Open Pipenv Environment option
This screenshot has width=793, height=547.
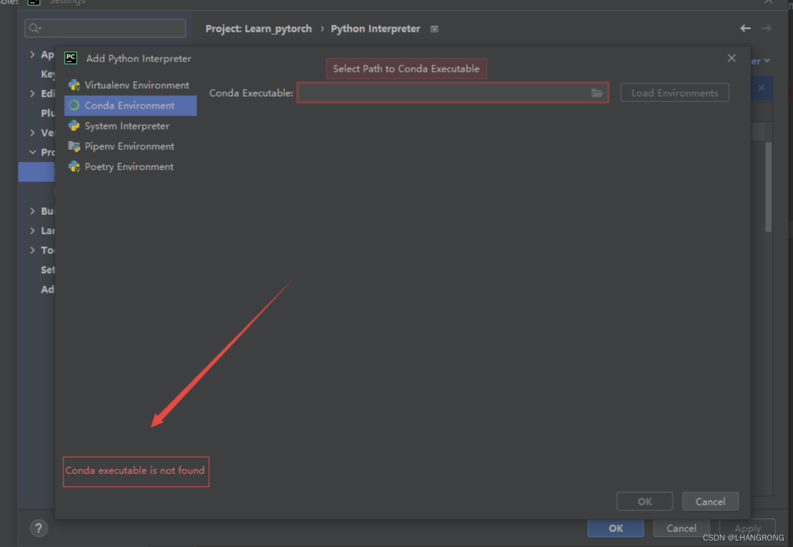pos(131,146)
